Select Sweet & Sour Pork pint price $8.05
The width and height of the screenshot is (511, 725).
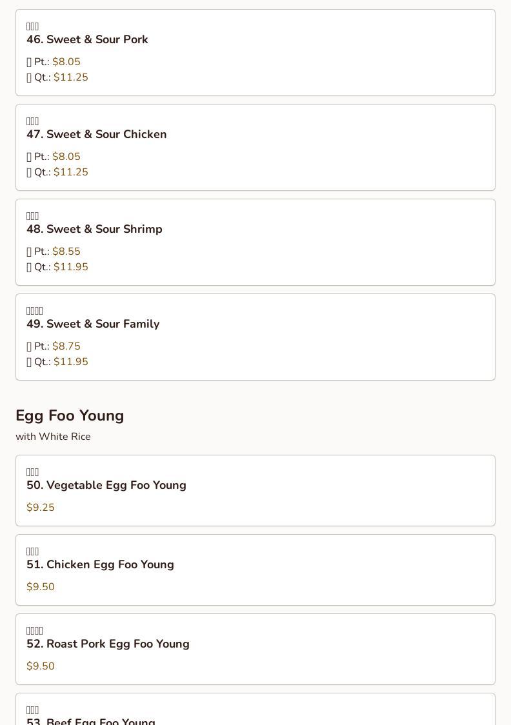point(66,62)
